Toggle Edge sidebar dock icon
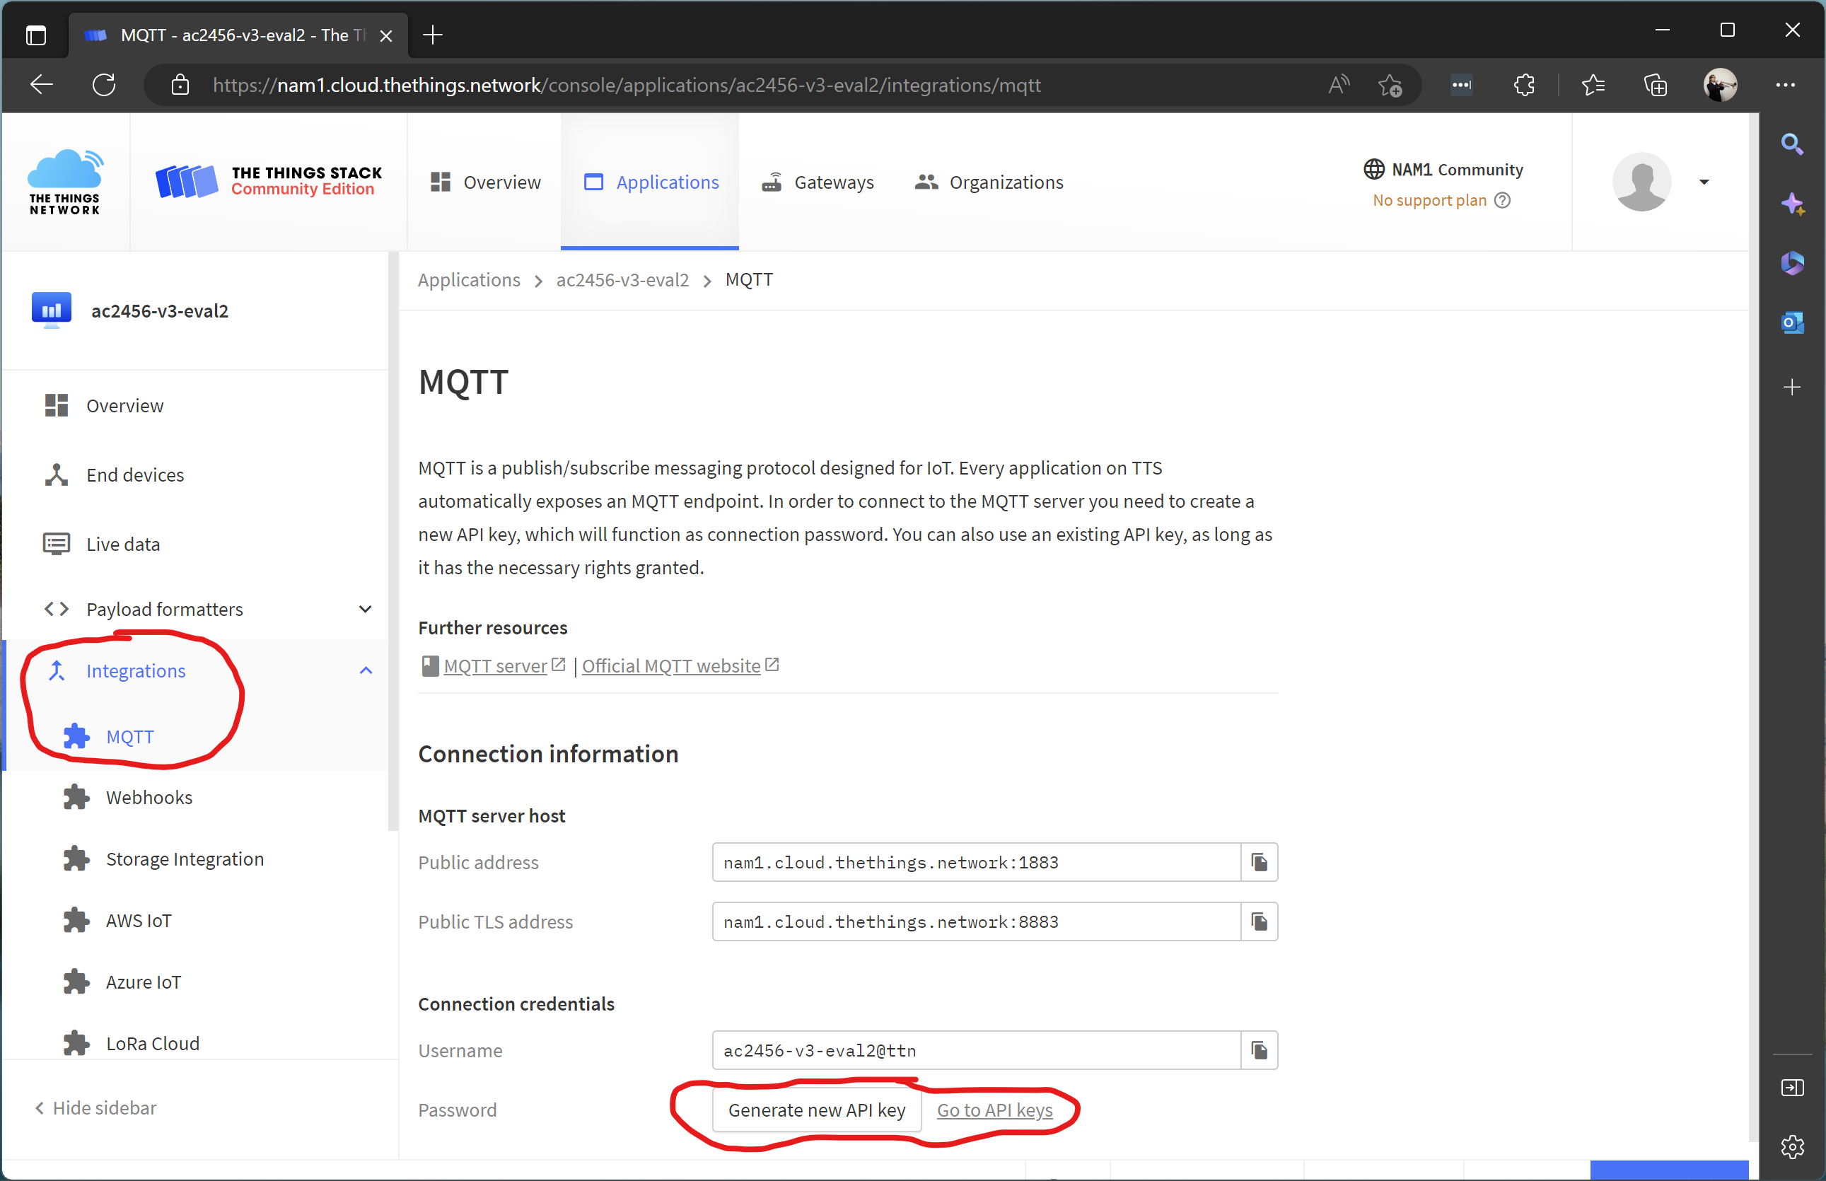This screenshot has height=1181, width=1826. tap(1791, 1088)
